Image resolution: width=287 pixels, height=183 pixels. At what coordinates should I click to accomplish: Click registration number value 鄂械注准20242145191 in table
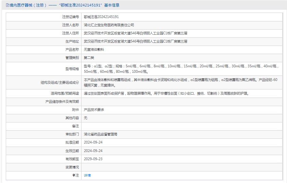click(x=101, y=17)
